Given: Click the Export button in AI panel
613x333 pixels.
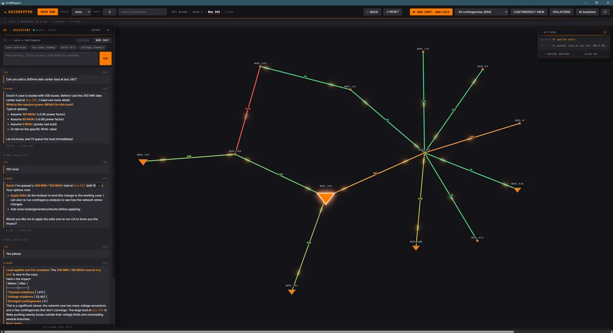Looking at the screenshot, I should (x=96, y=30).
